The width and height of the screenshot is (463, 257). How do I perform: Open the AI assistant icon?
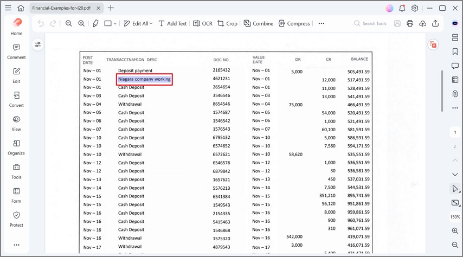point(455,23)
